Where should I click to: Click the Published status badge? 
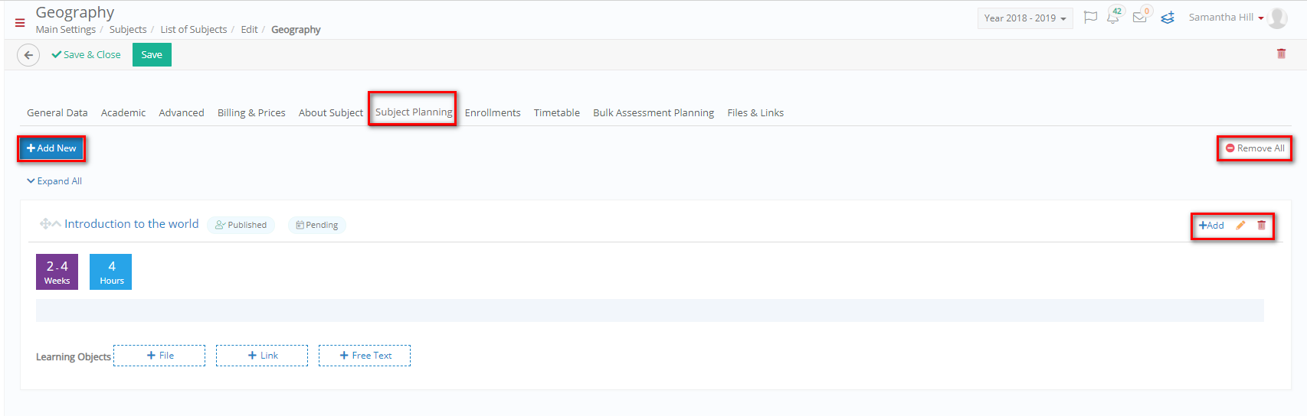[x=241, y=225]
